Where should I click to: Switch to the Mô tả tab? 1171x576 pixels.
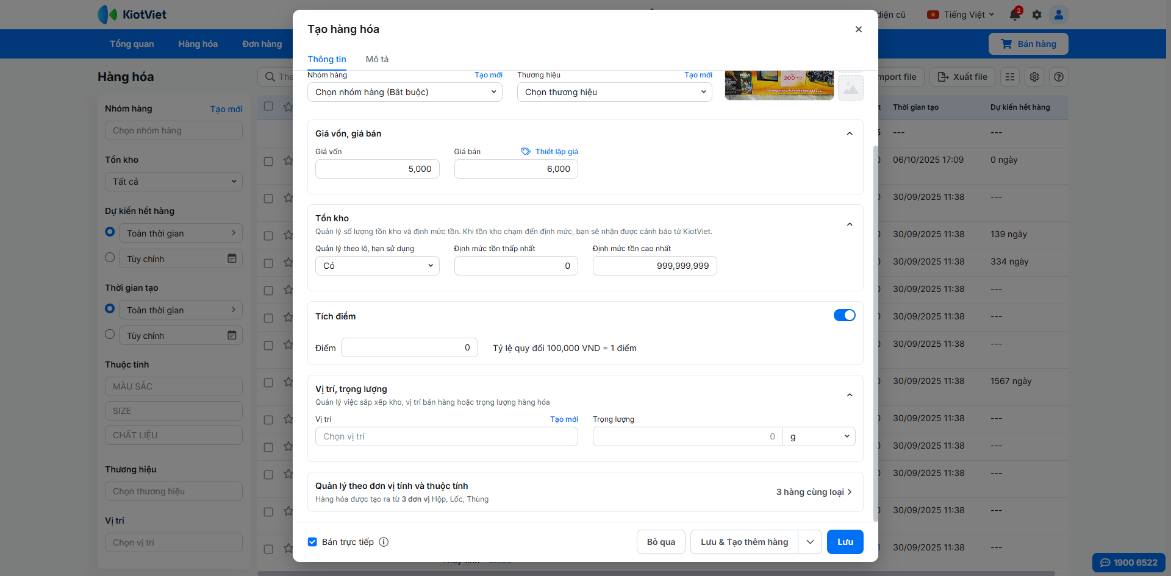point(377,59)
